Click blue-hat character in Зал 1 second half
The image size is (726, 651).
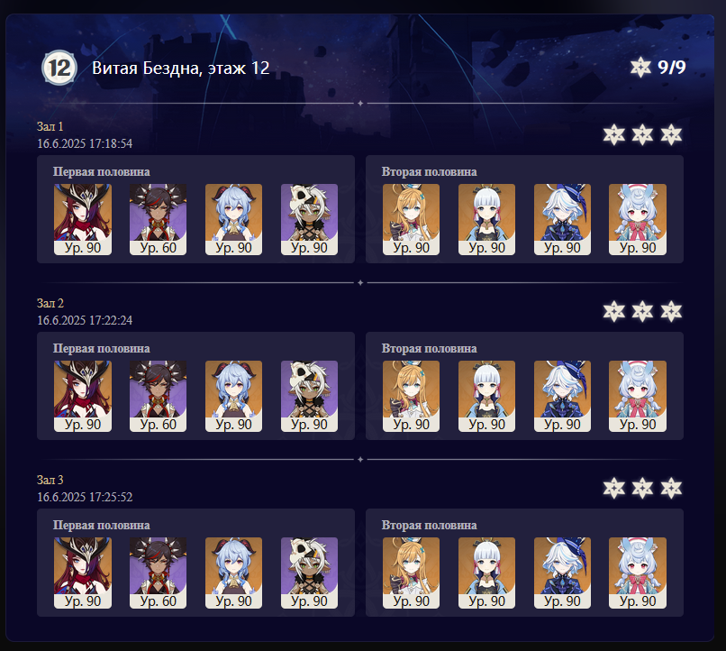[x=562, y=219]
